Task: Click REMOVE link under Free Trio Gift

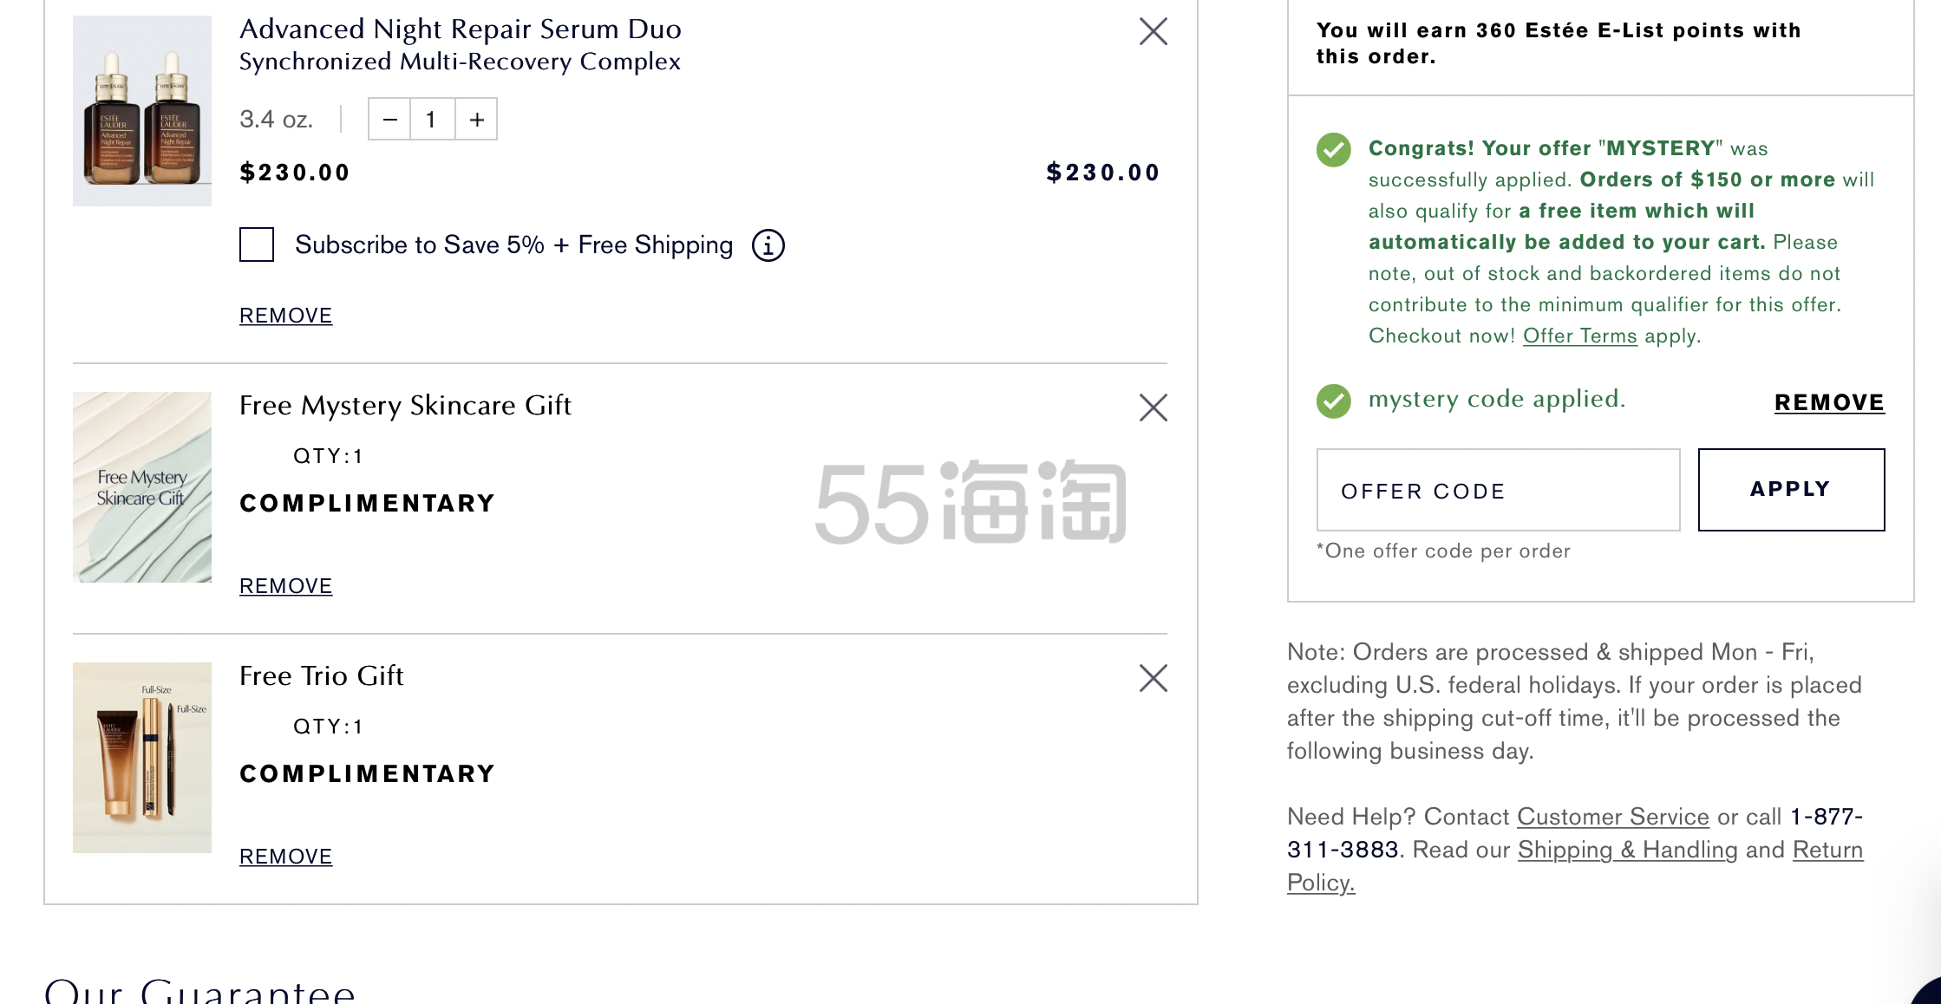Action: tap(285, 857)
